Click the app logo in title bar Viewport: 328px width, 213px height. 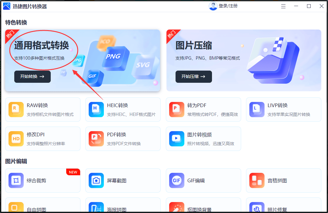[x=7, y=6]
